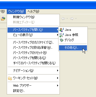
Task: Click submenu arrow of ビューの表示(V)
Action: click(x=57, y=35)
